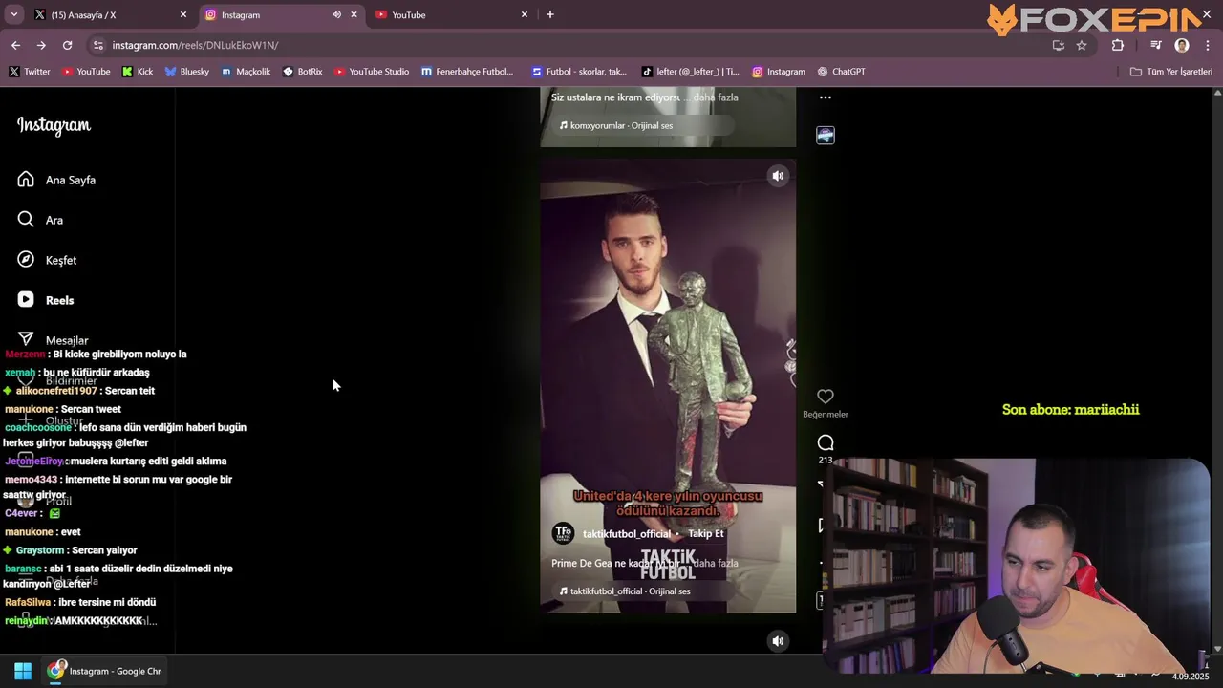Go forward with browser forward arrow

click(x=41, y=45)
